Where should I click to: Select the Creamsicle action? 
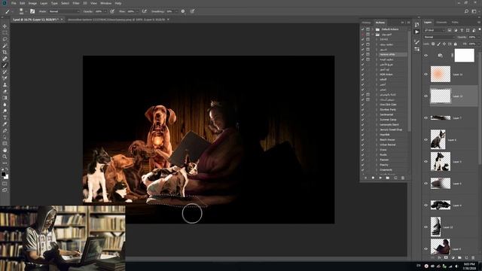pyautogui.click(x=386, y=169)
